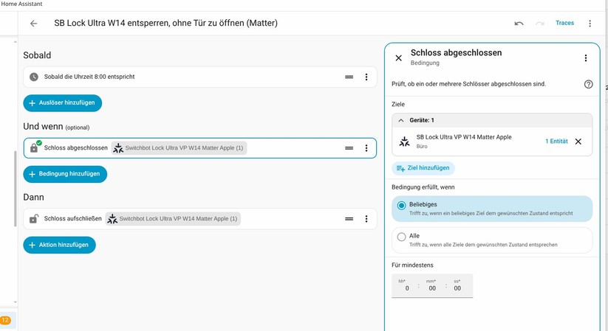
Task: Grab the drag handle of Schloss aufschließen action
Action: point(349,219)
